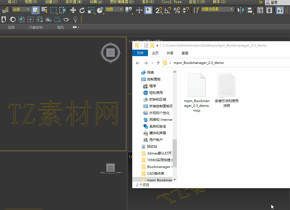
Task: Click Explorer up-one-level arrow
Action: pyautogui.click(x=158, y=63)
